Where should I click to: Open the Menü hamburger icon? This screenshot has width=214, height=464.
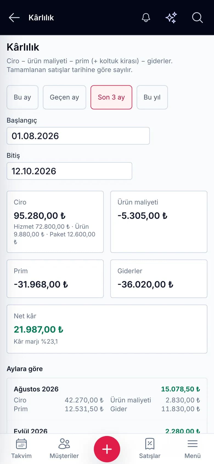[193, 444]
